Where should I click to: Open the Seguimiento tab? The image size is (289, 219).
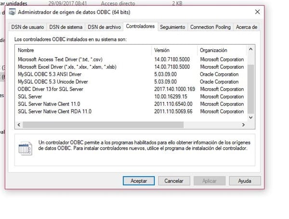pyautogui.click(x=172, y=27)
